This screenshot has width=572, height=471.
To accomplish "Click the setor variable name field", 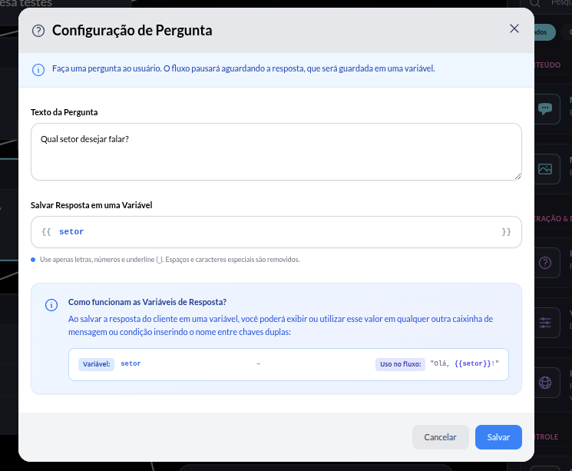I will point(276,232).
